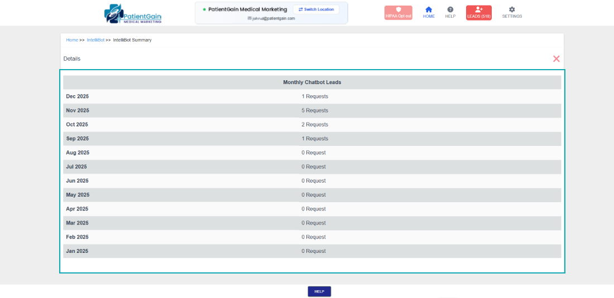Click the IntelliBot Summary breadcrumb text
This screenshot has width=614, height=298.
point(132,40)
